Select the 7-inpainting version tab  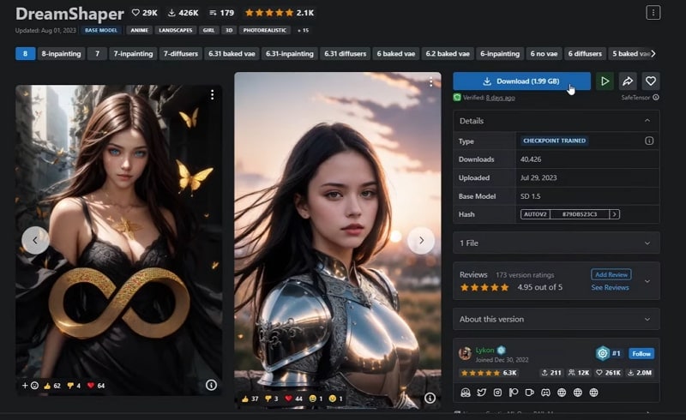133,54
